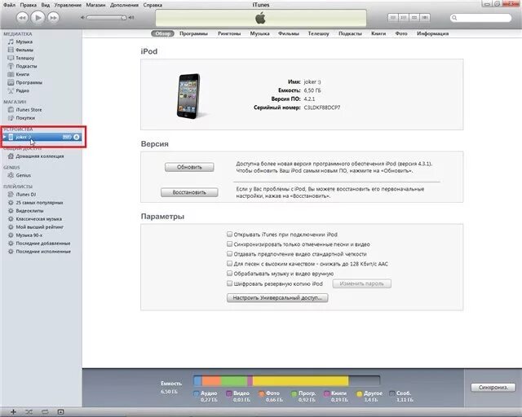
Task: Switch to the Информация tab
Action: 432,33
